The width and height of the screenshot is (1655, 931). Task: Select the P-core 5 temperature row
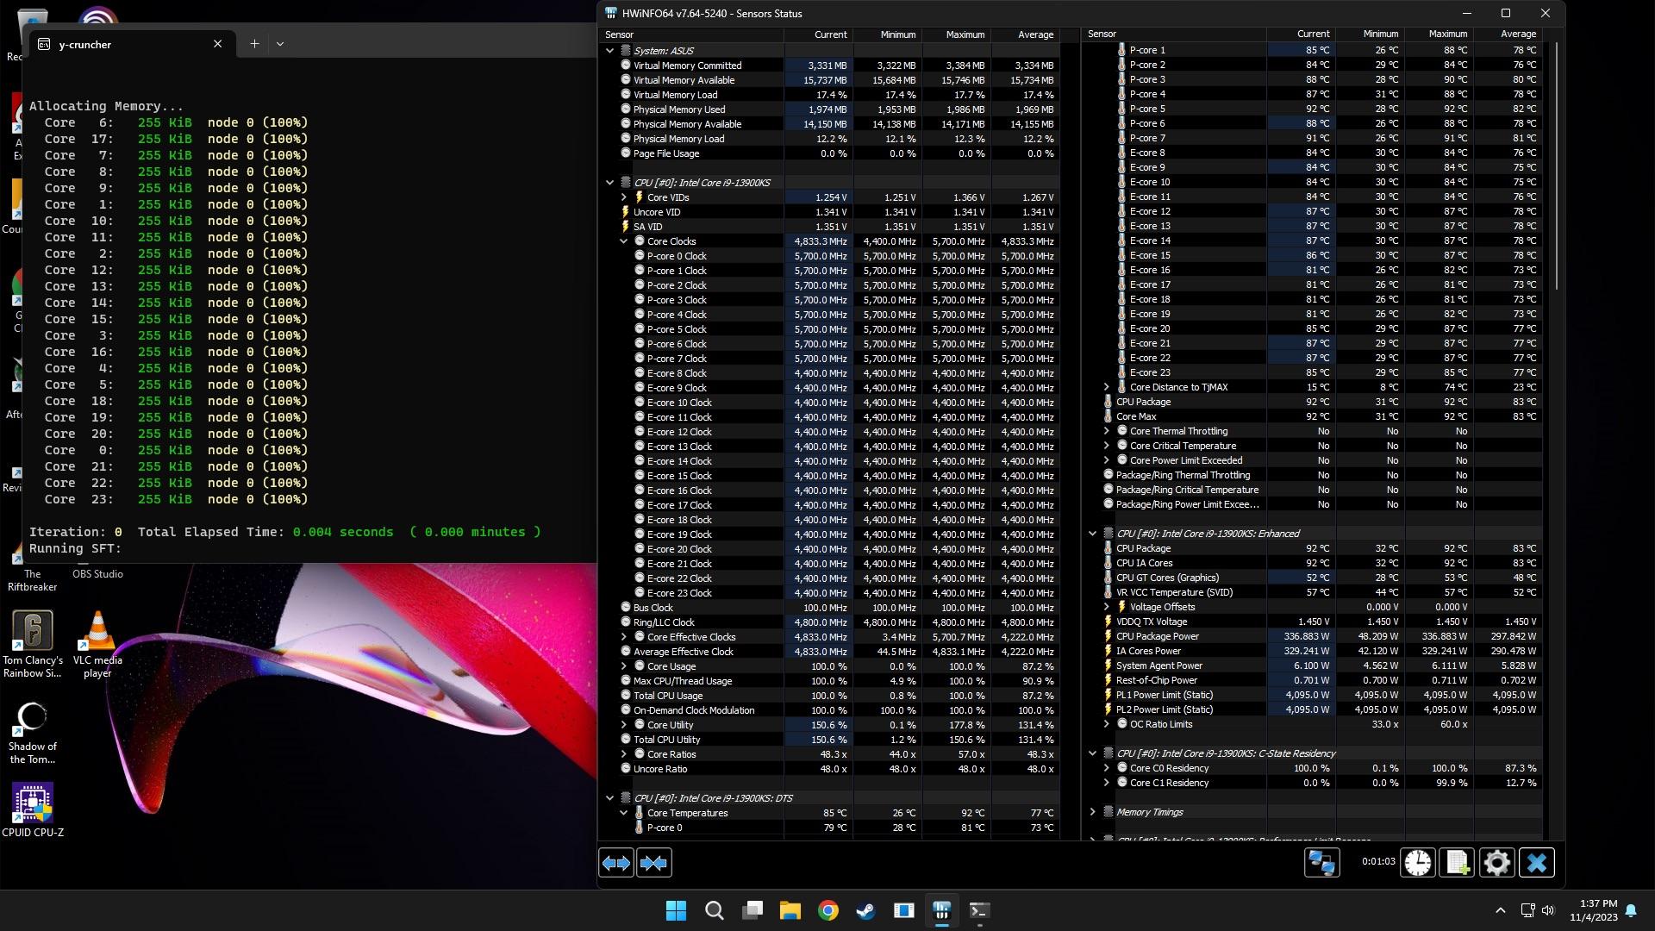pyautogui.click(x=1312, y=109)
